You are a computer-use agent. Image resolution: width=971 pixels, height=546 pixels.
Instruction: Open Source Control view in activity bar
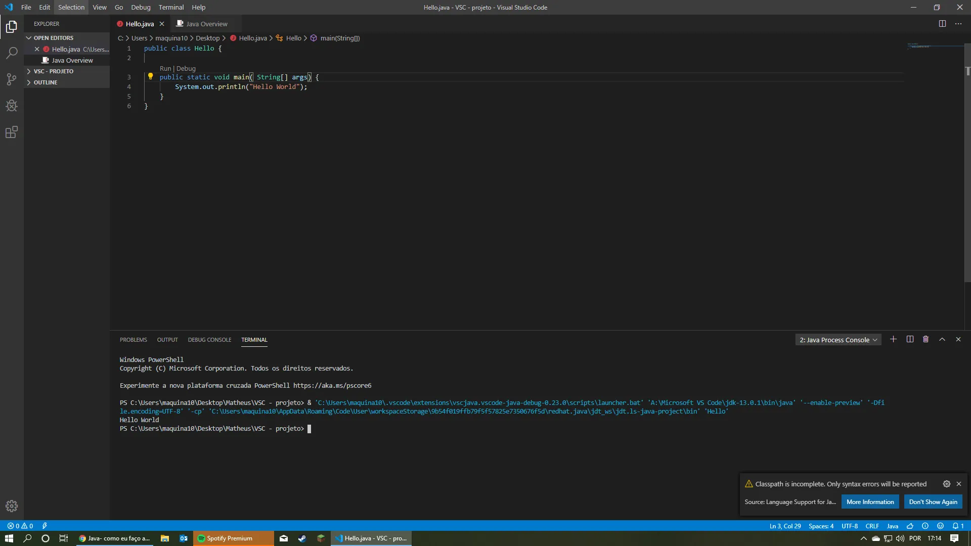(x=12, y=79)
